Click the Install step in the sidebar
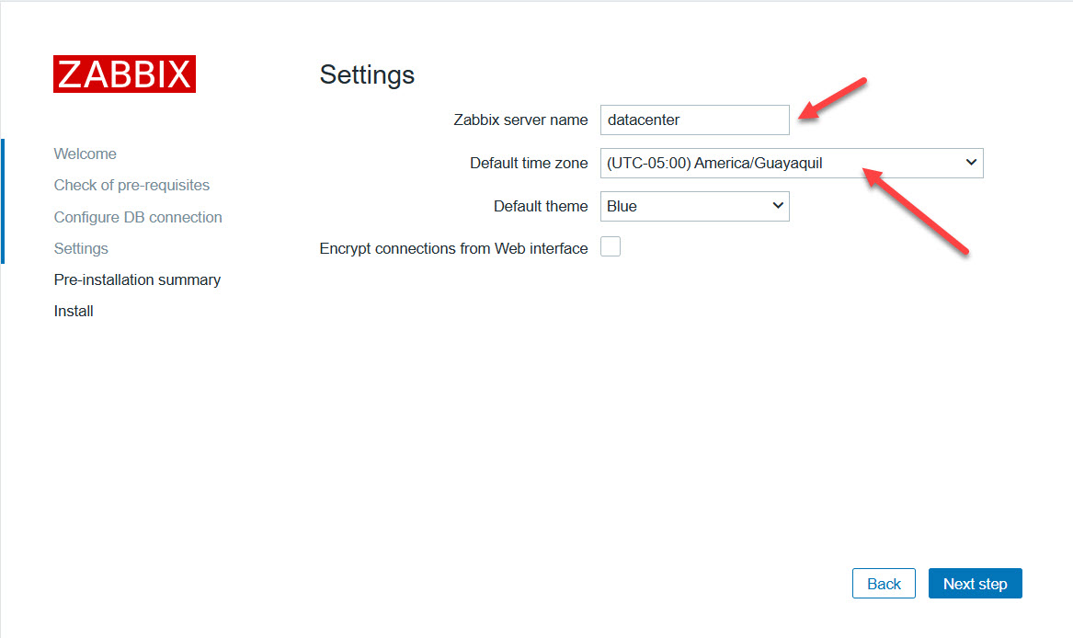The height and width of the screenshot is (638, 1073). (74, 311)
